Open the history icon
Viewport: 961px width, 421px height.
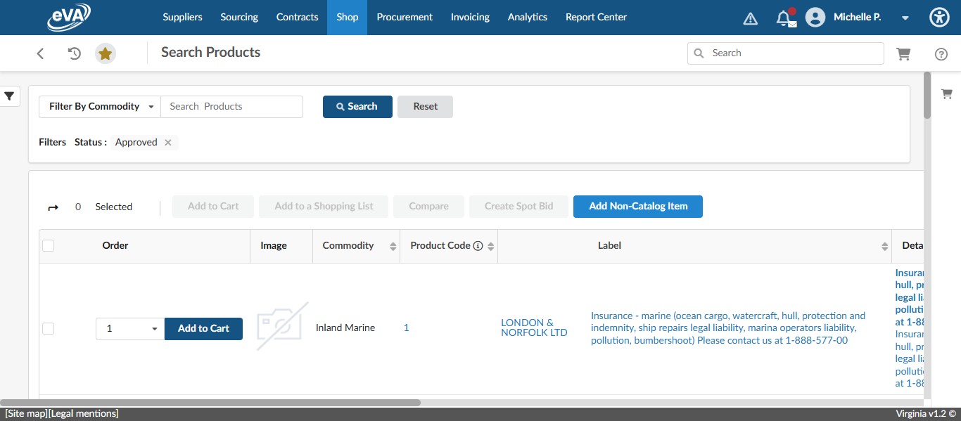73,53
